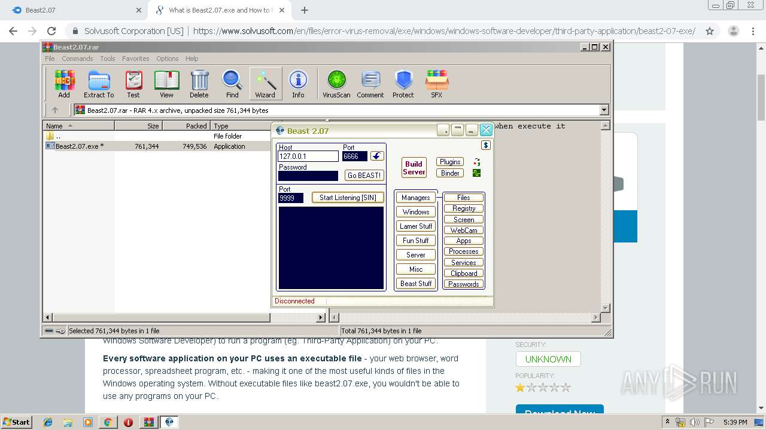This screenshot has width=766, height=430.
Task: Open the WinRAR address path dropdown
Action: coord(604,110)
